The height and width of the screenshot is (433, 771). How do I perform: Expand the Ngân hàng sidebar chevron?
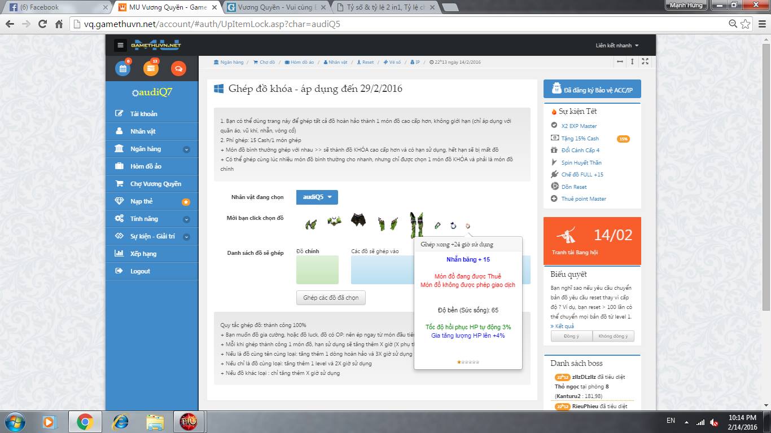coord(186,149)
